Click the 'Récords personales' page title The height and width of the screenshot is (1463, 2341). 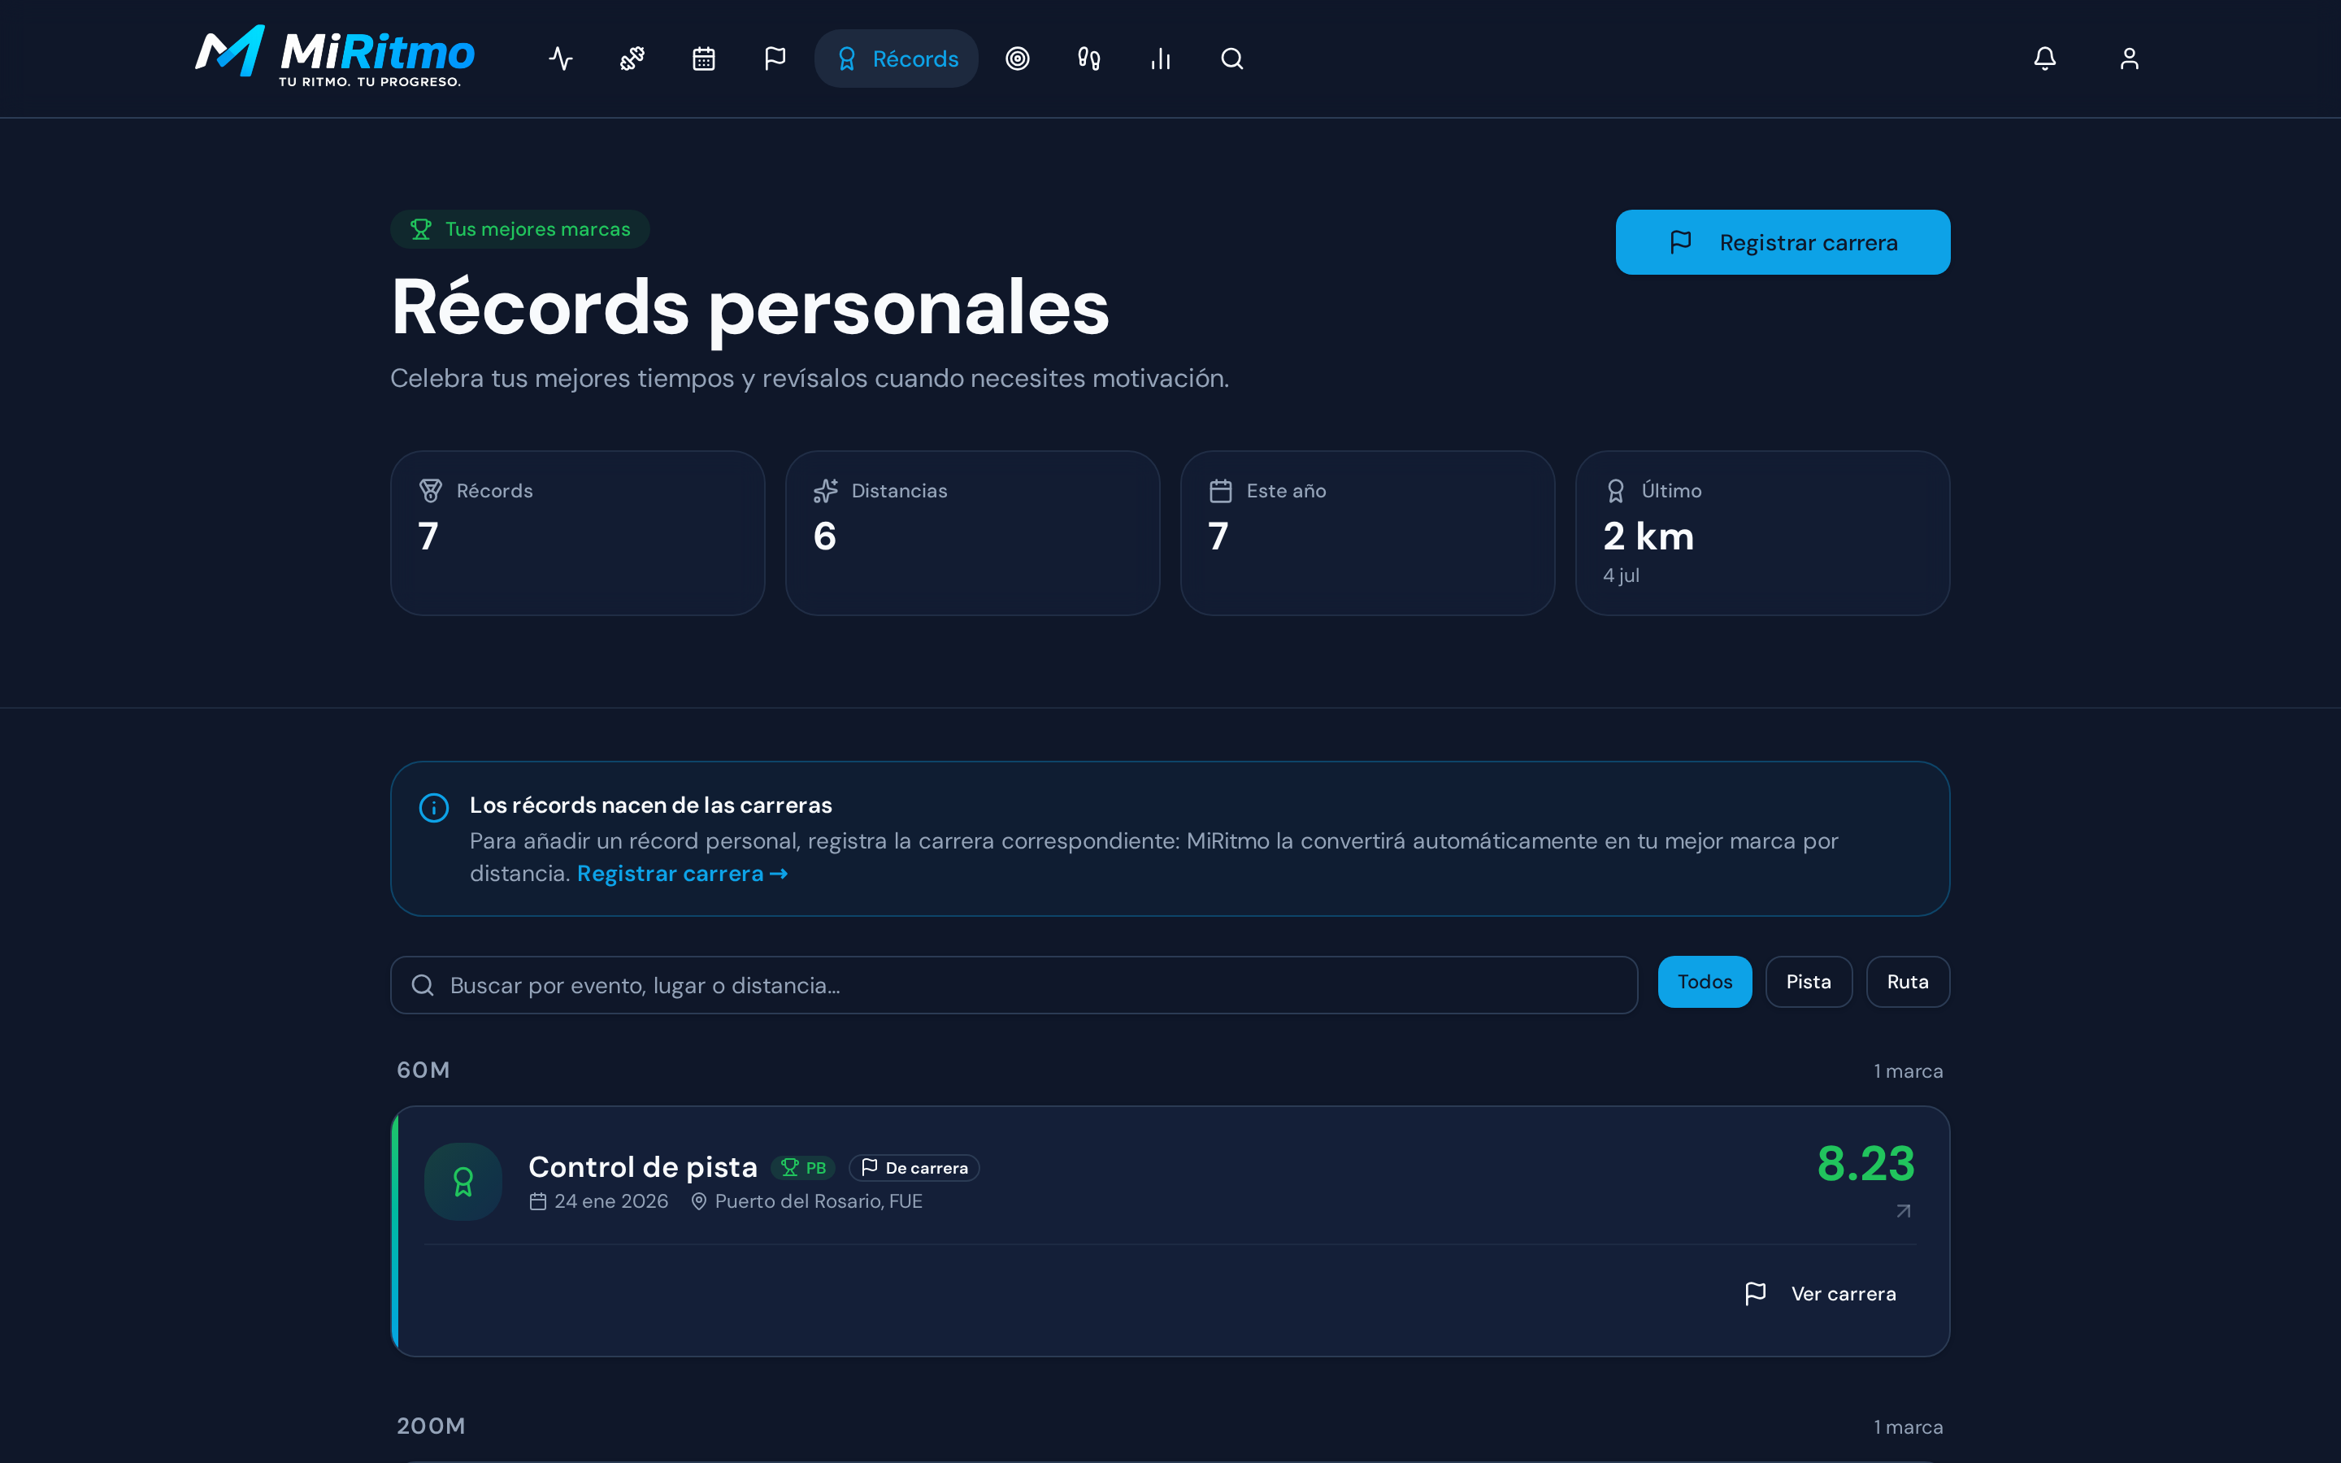[x=749, y=306]
